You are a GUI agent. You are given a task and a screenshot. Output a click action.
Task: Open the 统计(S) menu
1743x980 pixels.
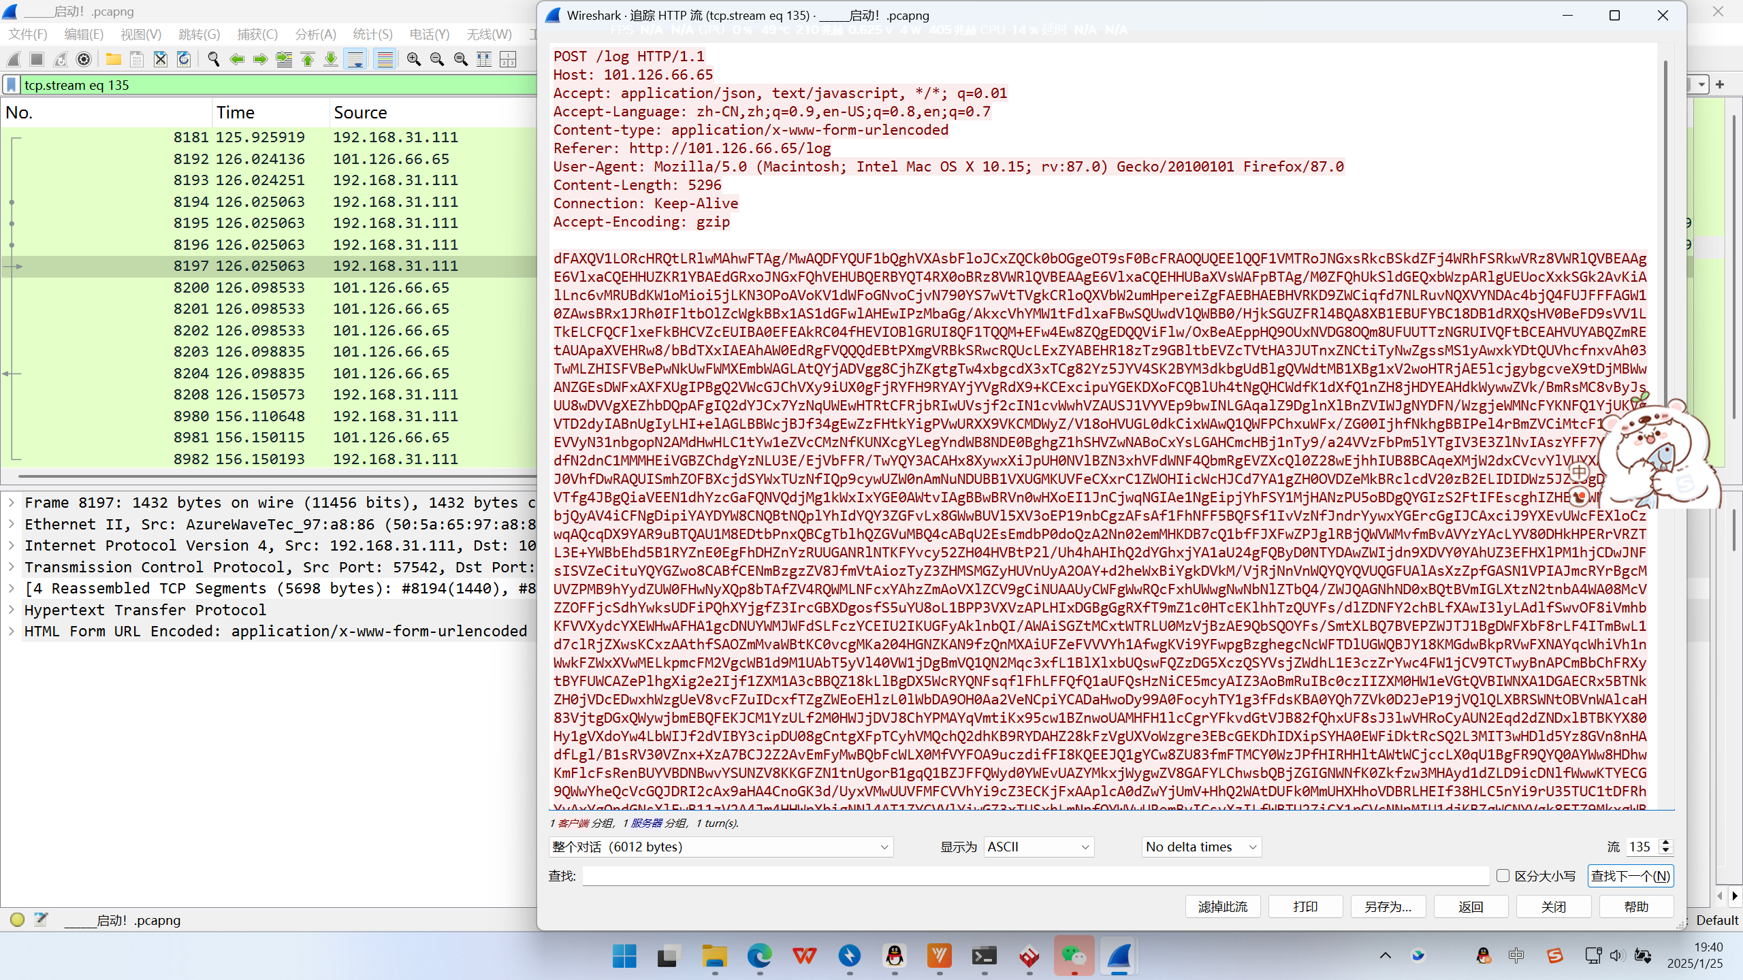tap(372, 34)
